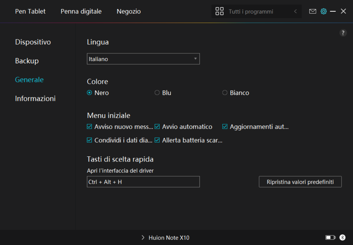Click the four-squares programs grid icon
The width and height of the screenshot is (353, 245).
click(220, 11)
